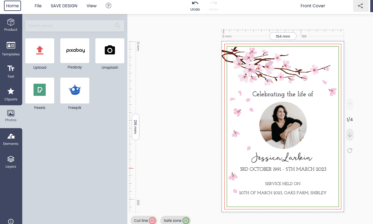Click the Home button
The height and width of the screenshot is (224, 373).
pos(12,6)
